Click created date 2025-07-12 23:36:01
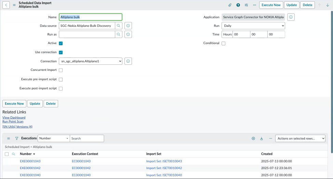Image resolution: width=333 pixels, height=179 pixels. tap(277, 168)
